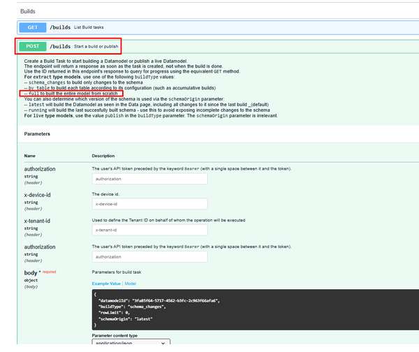Click the first authorization input field
Screen dimensions: 419x352
pyautogui.click(x=149, y=179)
